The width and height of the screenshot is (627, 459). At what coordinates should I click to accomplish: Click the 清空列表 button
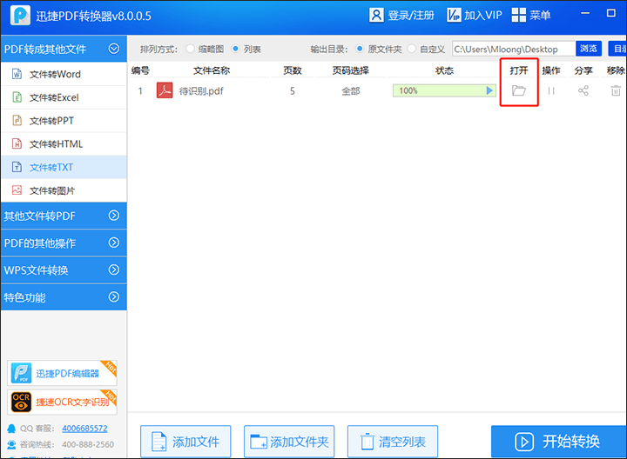pos(393,442)
